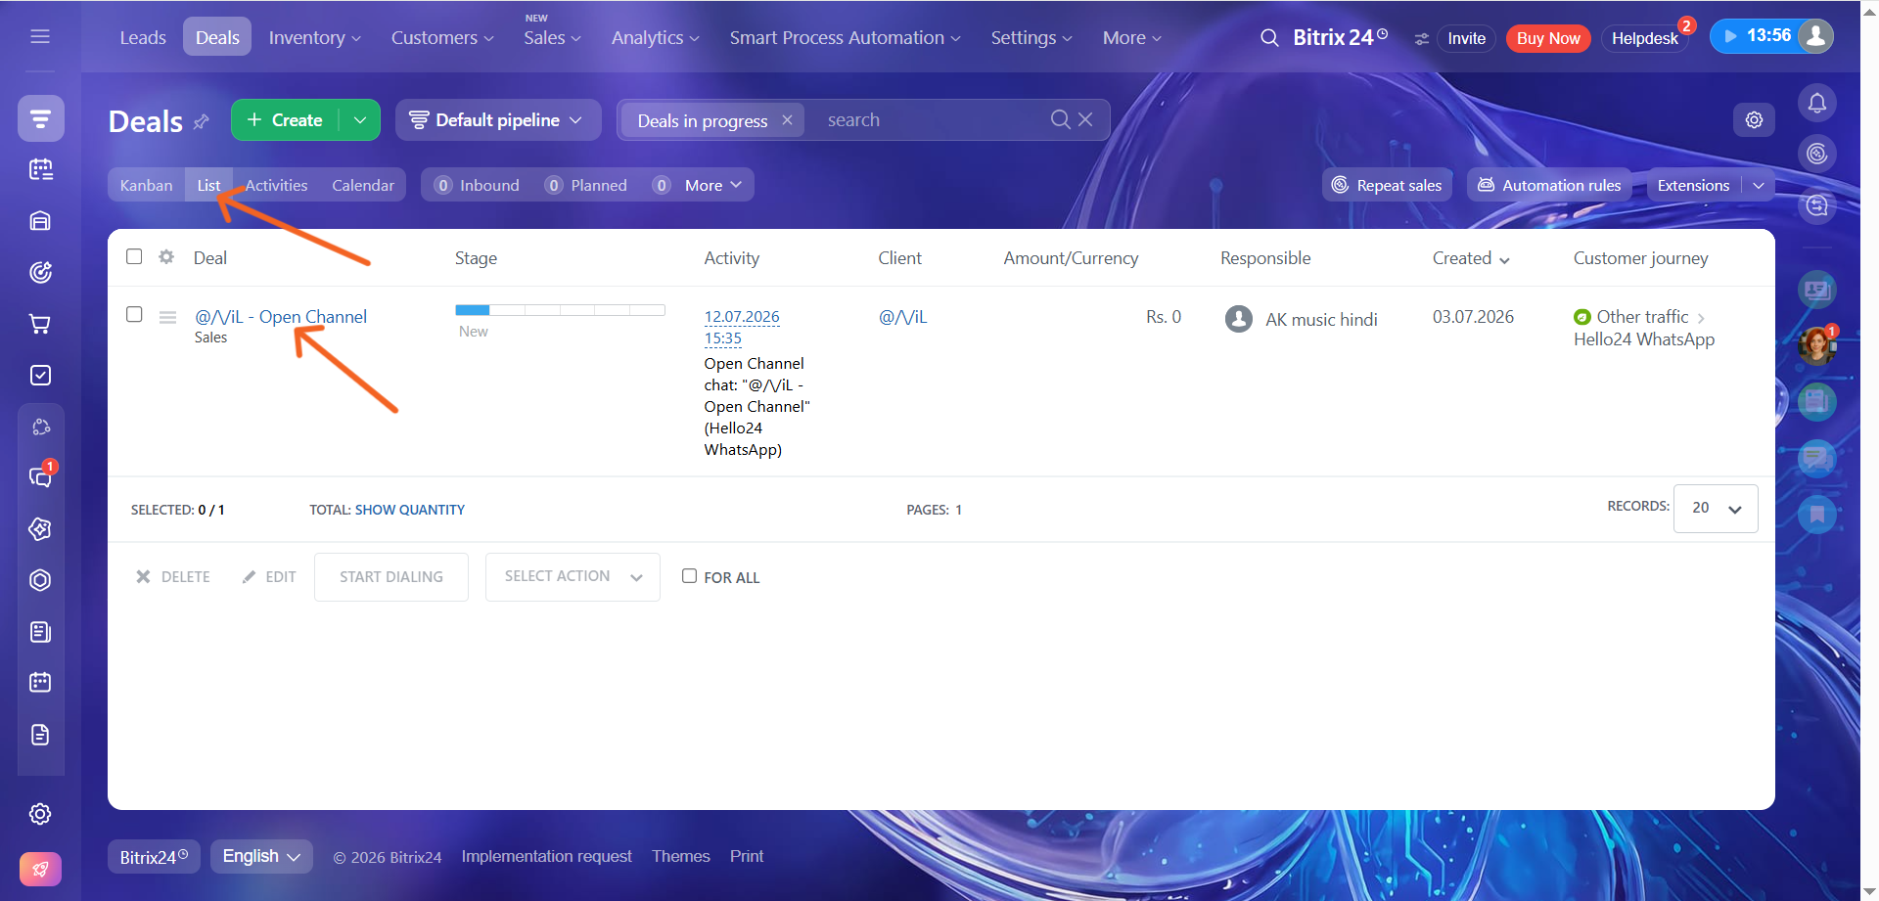Open the red-haired user avatar chat
The width and height of the screenshot is (1879, 901).
(x=1817, y=345)
